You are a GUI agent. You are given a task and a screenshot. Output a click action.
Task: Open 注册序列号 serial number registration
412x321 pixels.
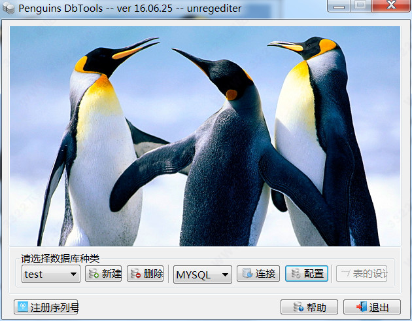click(x=46, y=307)
